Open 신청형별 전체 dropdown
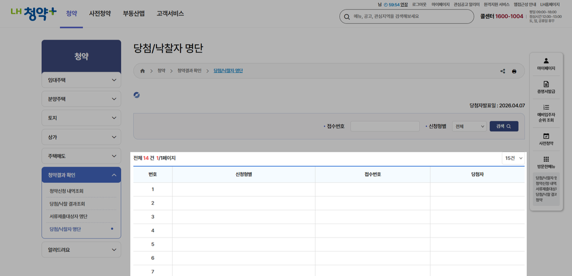The image size is (572, 276). (x=469, y=127)
